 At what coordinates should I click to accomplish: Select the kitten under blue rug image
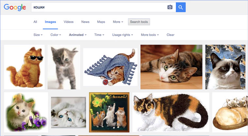click(x=110, y=67)
